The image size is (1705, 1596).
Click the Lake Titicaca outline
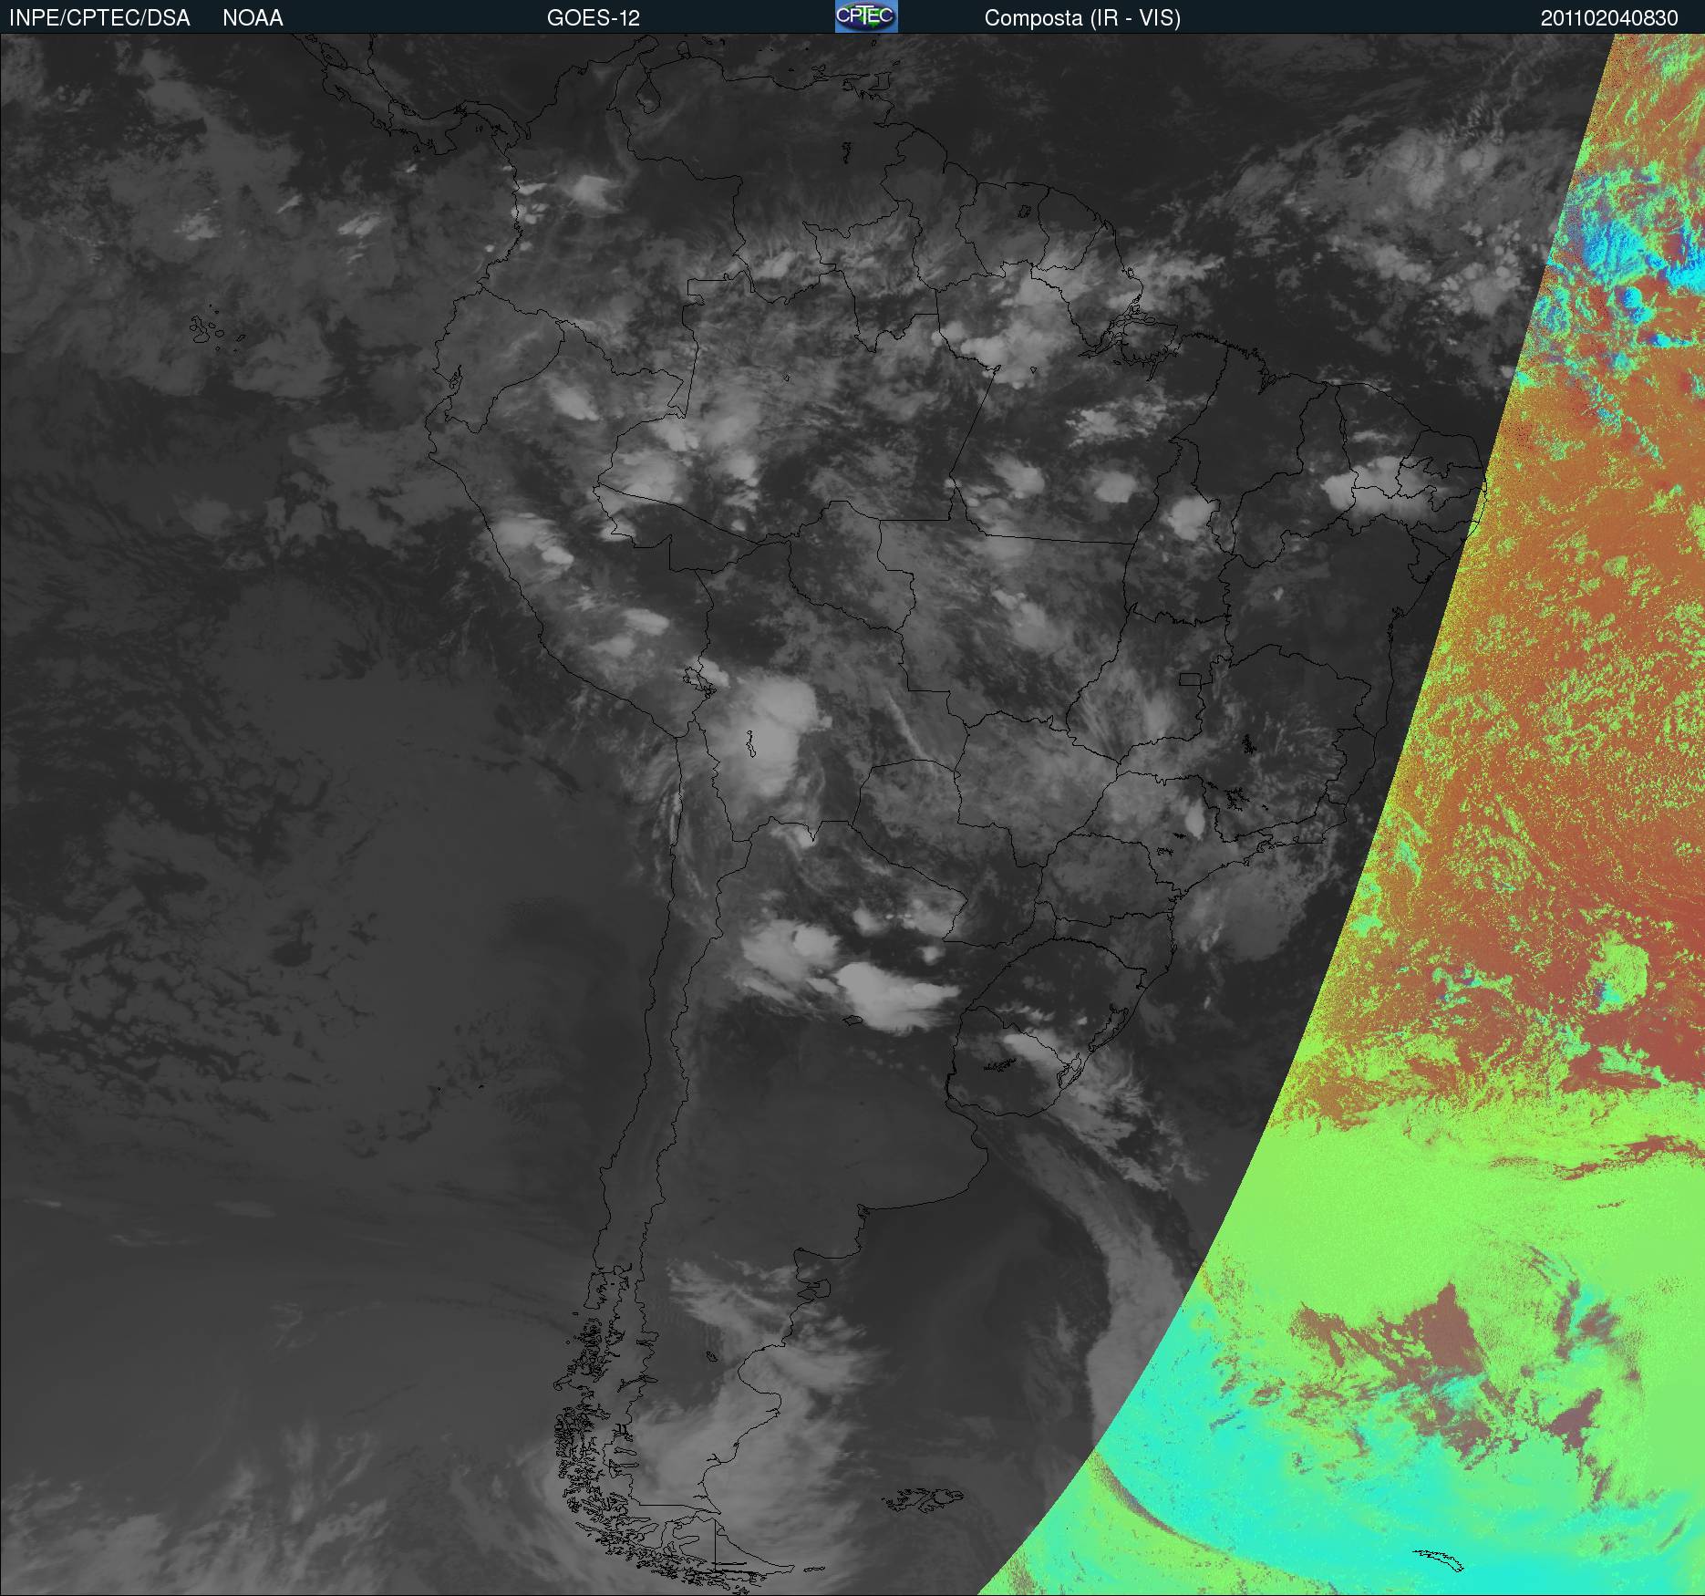click(x=697, y=679)
